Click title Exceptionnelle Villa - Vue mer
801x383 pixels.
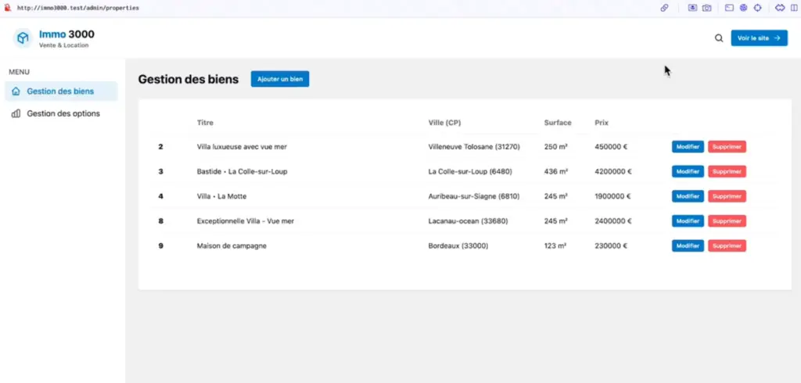point(246,221)
